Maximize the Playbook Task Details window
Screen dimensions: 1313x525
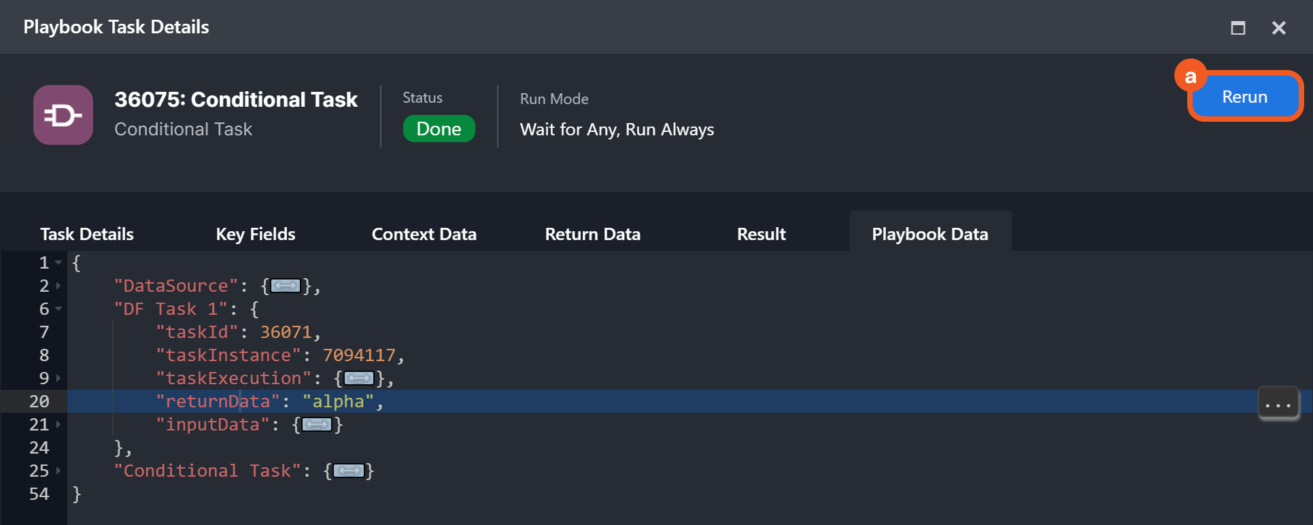click(1238, 28)
